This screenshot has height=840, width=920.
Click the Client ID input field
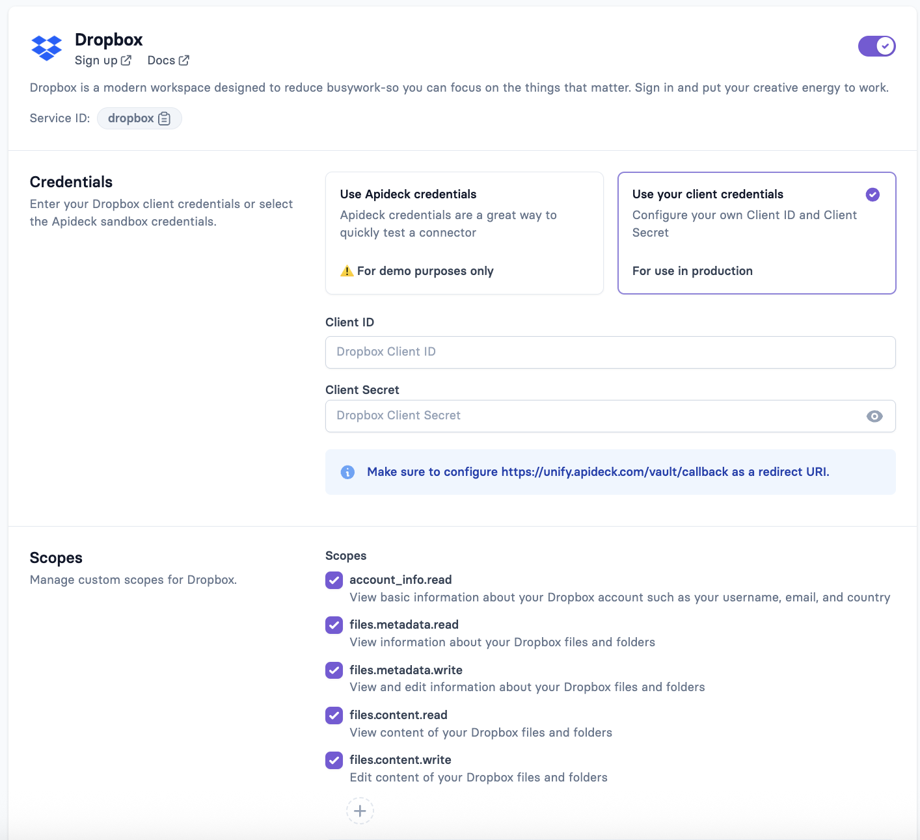tap(610, 352)
